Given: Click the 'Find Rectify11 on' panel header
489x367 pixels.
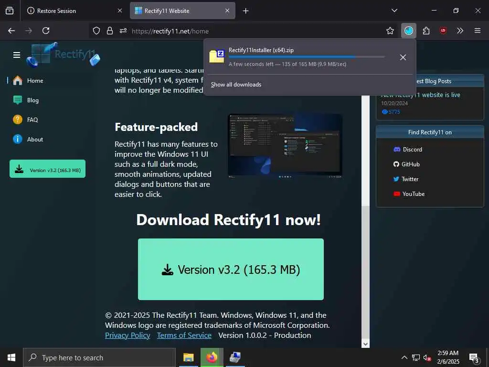Looking at the screenshot, I should [x=430, y=132].
